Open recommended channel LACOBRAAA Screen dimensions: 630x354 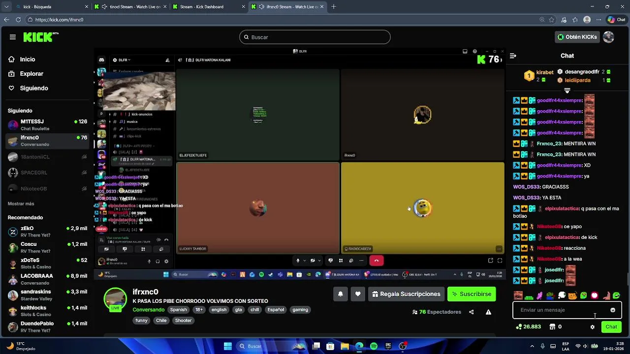(x=48, y=279)
